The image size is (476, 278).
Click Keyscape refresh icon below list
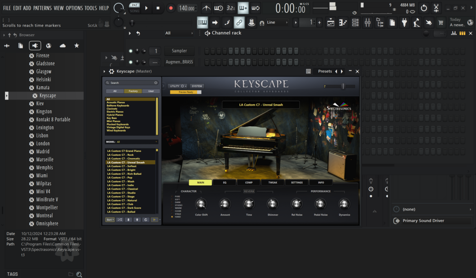pyautogui.click(x=146, y=220)
